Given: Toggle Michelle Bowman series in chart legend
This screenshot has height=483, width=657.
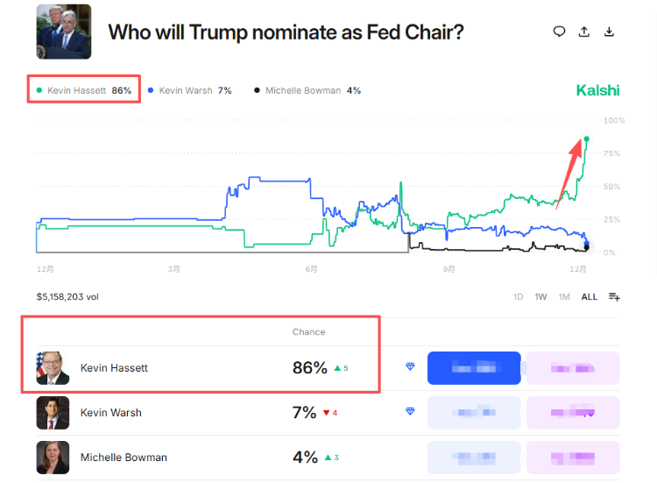Looking at the screenshot, I should [x=307, y=90].
